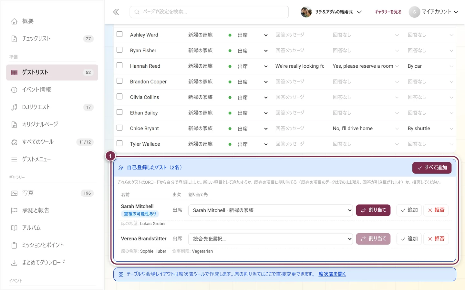Click the ゲストリスト table icon
This screenshot has height=290, width=465.
click(14, 72)
